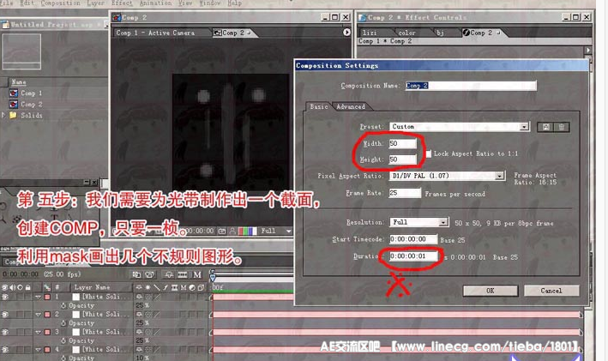The width and height of the screenshot is (608, 361).
Task: Click the delete preset trash icon
Action: pos(561,127)
